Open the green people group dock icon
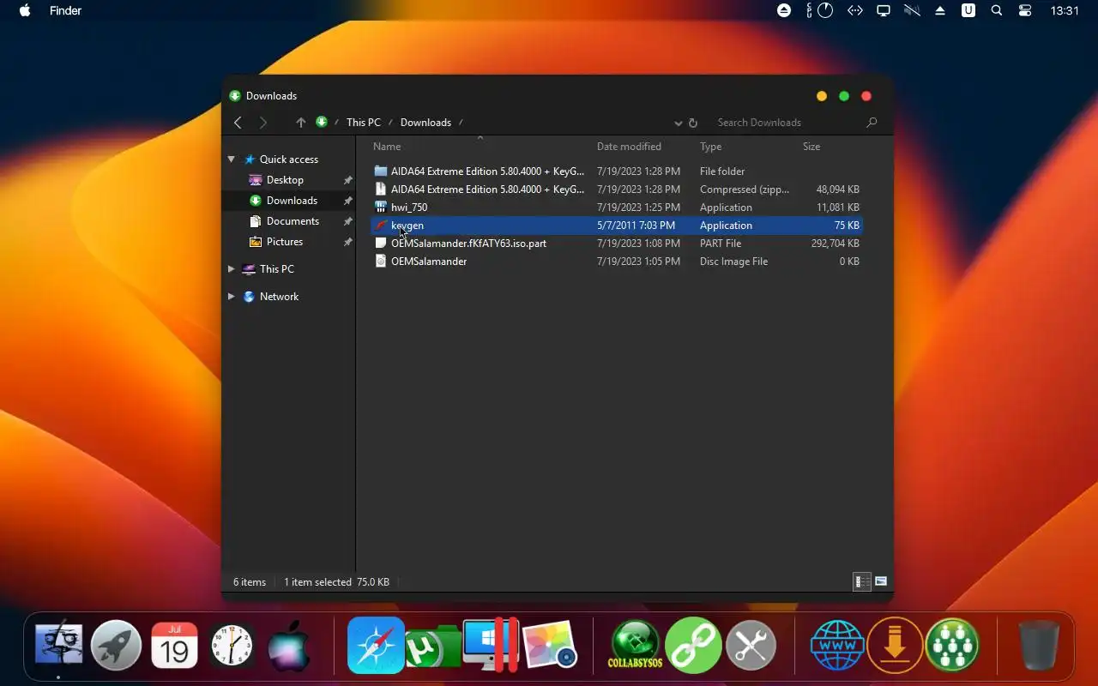The width and height of the screenshot is (1098, 686). [952, 645]
